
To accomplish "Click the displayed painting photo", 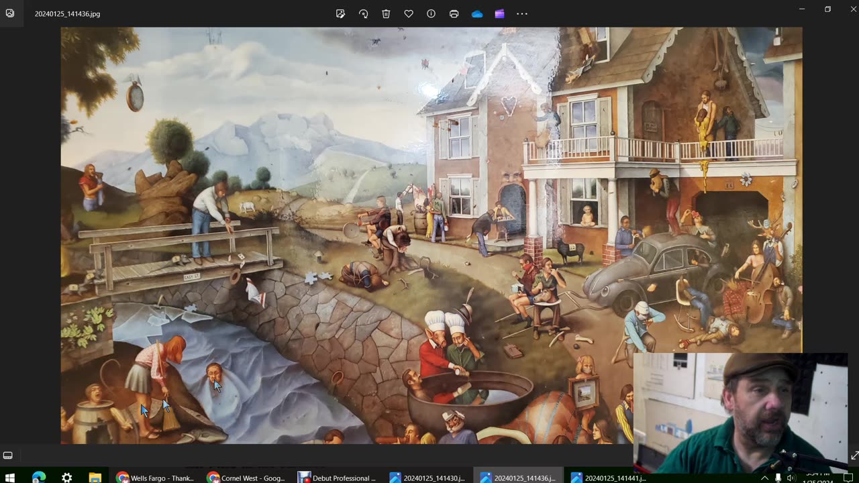I will (431, 235).
